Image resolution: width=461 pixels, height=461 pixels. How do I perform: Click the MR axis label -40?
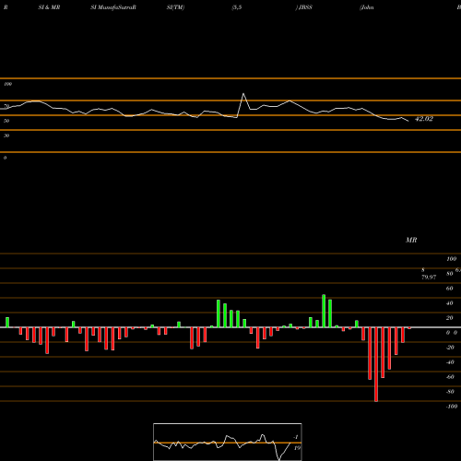tap(450, 362)
